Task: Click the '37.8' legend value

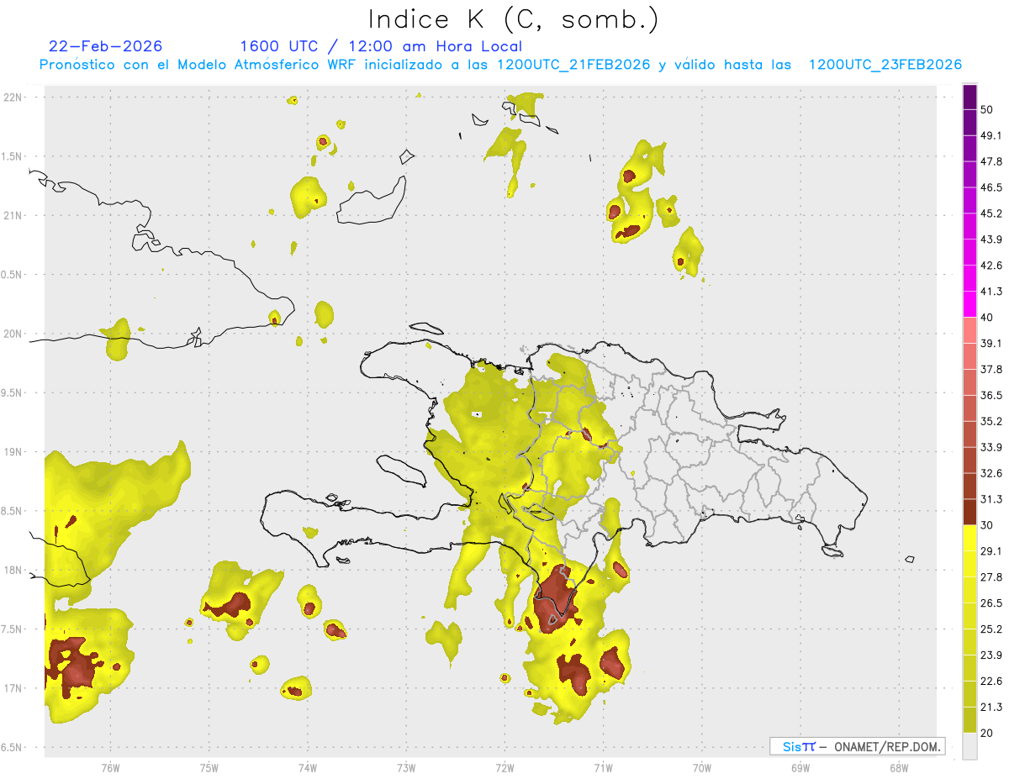Action: [x=991, y=369]
